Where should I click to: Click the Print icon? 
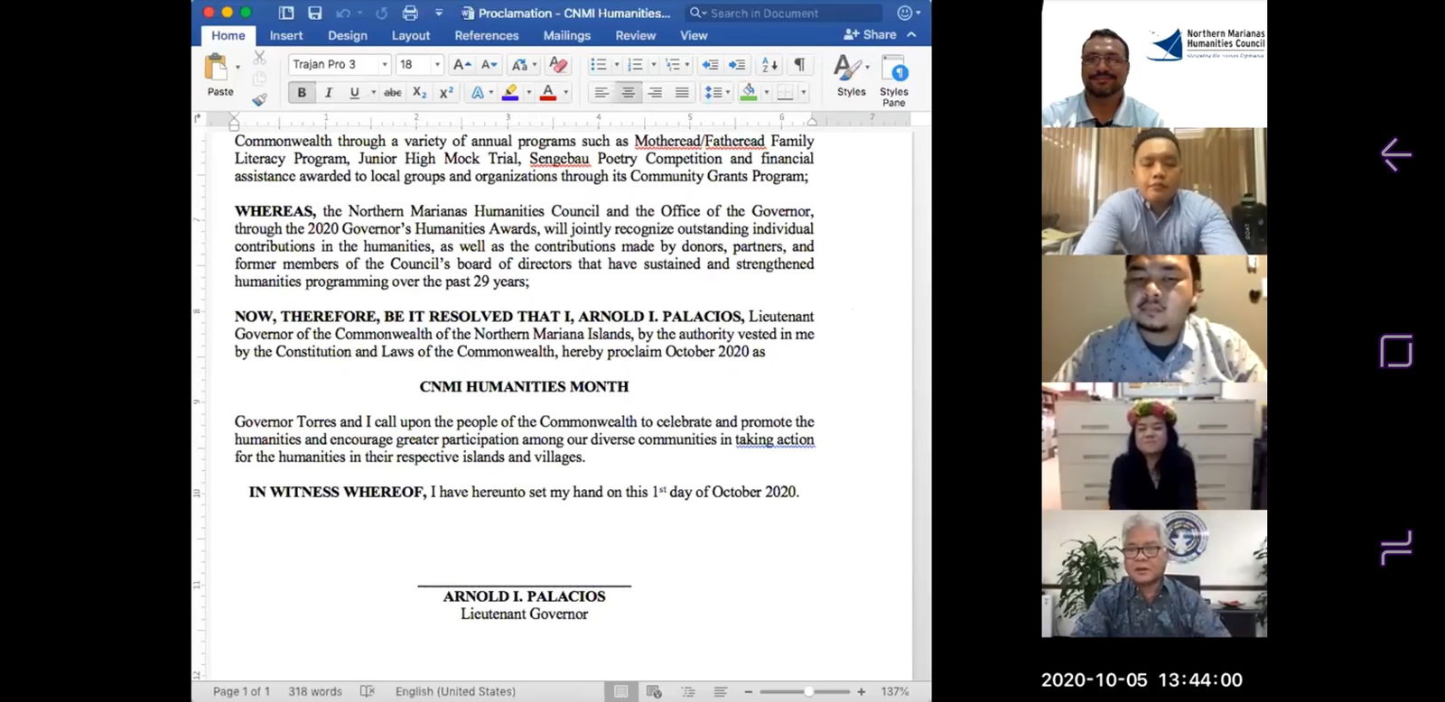[410, 13]
